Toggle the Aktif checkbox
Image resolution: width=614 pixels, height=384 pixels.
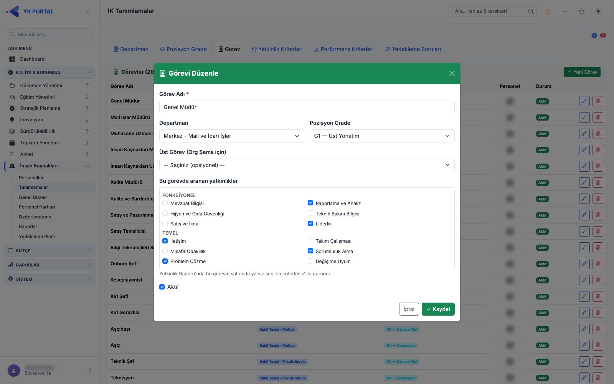point(162,287)
